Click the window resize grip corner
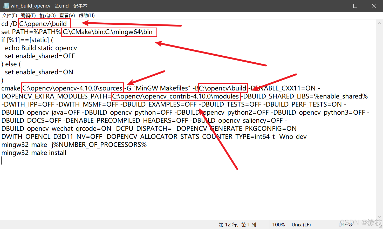 tap(381, 227)
